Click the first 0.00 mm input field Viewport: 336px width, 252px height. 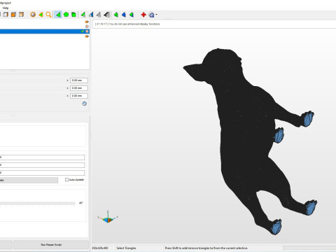79,80
